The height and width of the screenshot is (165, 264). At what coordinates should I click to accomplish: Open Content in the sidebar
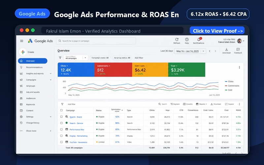pyautogui.click(x=29, y=111)
